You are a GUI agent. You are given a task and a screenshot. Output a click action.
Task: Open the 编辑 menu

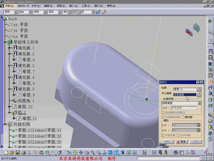pyautogui.click(x=48, y=6)
